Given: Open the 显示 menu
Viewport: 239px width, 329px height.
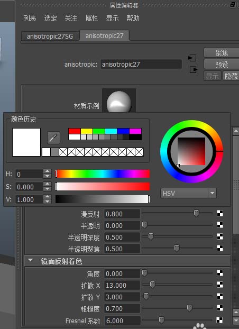Looking at the screenshot, I should (x=112, y=19).
